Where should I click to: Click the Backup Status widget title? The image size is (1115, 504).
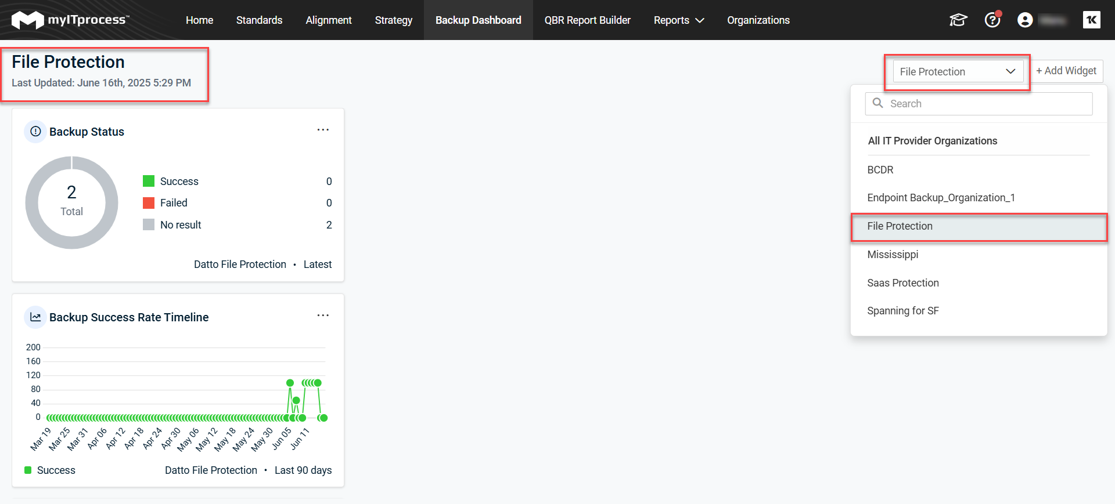(87, 132)
